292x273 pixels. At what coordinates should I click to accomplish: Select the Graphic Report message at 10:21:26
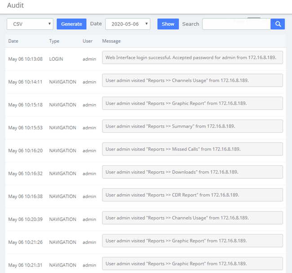tap(193, 241)
